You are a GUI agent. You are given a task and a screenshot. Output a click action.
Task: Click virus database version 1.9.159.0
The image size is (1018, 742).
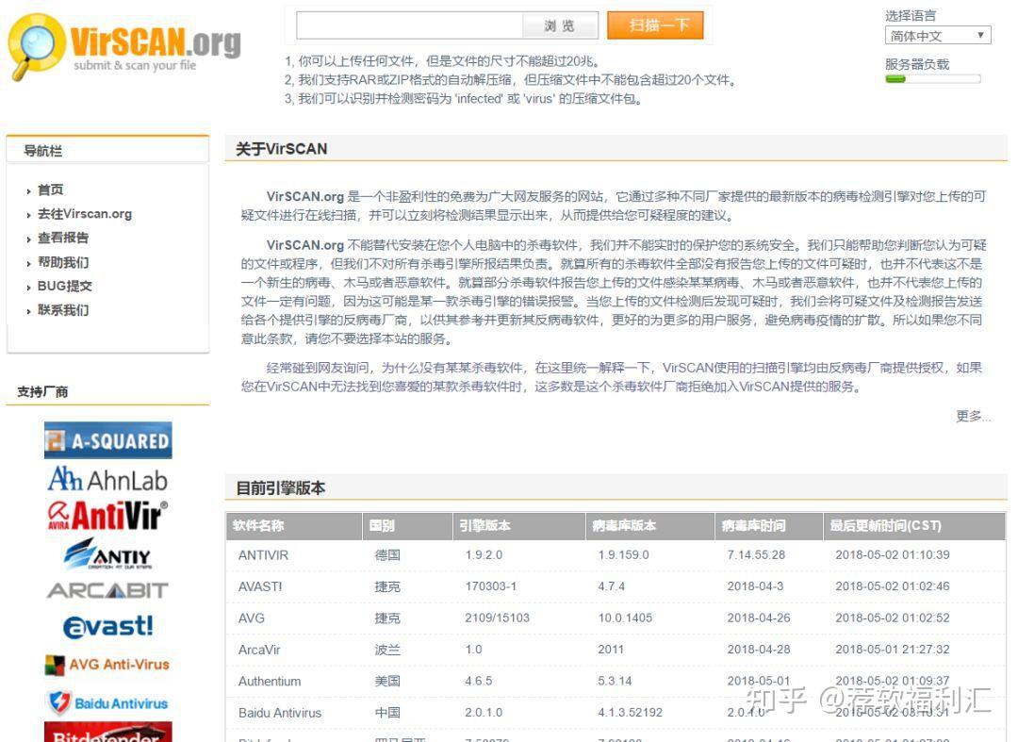point(623,555)
